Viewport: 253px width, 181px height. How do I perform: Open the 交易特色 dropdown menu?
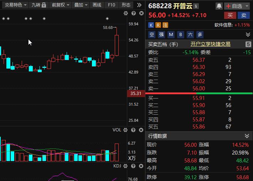[x=15, y=5]
